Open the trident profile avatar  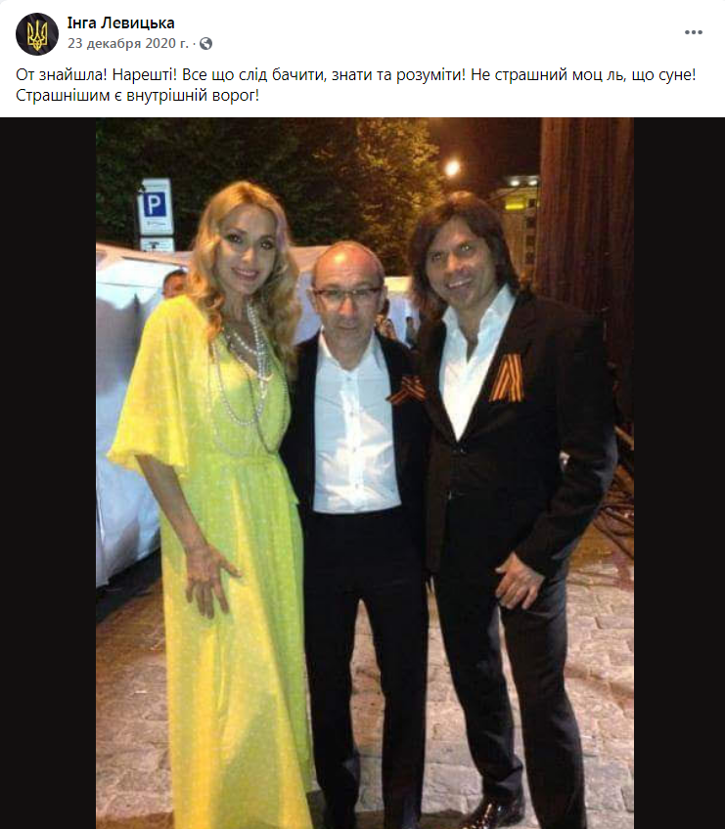[37, 34]
